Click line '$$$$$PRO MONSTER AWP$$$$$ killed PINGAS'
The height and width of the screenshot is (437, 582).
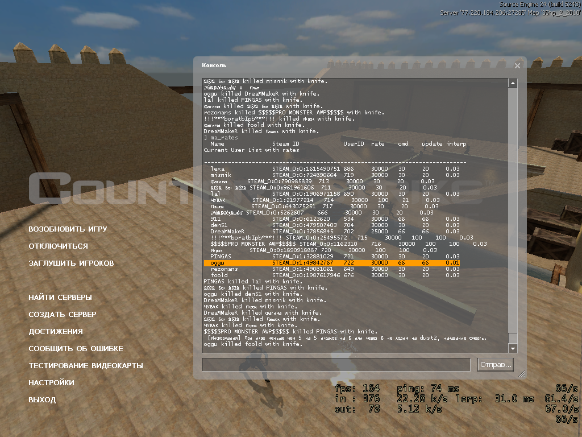[290, 332]
